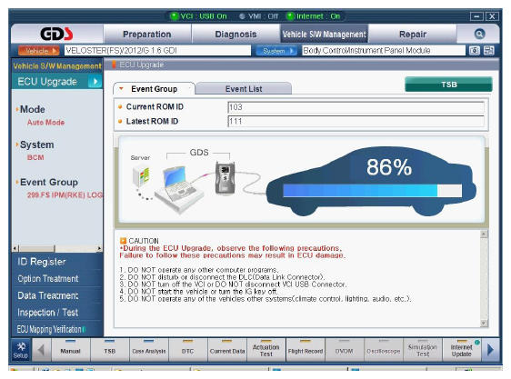The width and height of the screenshot is (511, 379).
Task: Click the Mode heading in sidebar
Action: tap(32, 109)
